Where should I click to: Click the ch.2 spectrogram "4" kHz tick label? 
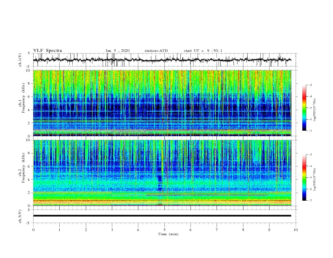[x=29, y=180]
